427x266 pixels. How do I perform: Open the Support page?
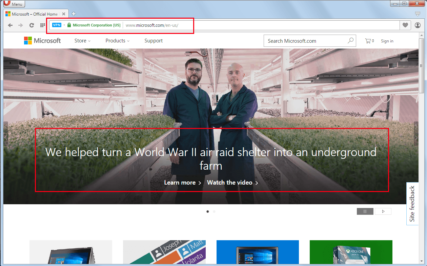(154, 41)
